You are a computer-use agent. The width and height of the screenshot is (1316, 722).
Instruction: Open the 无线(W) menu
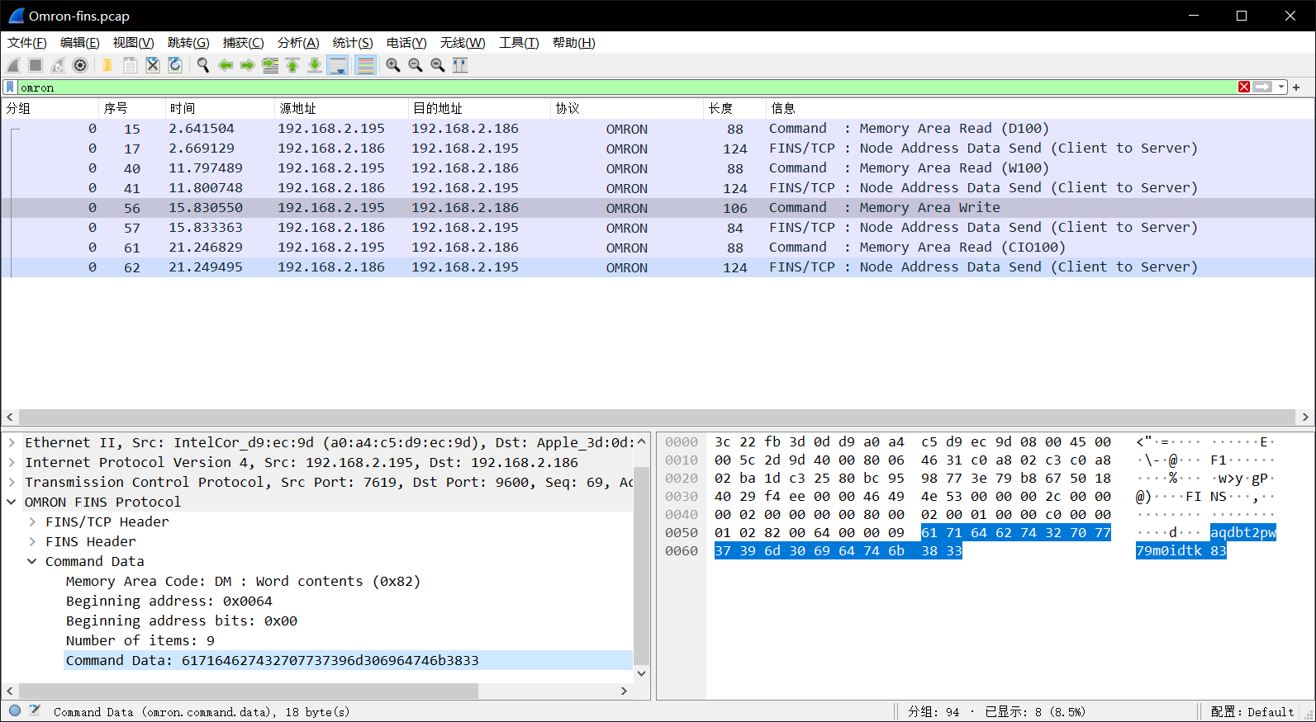(463, 43)
